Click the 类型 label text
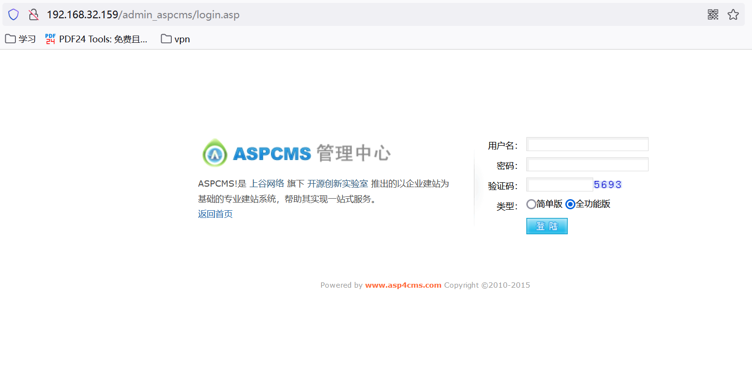This screenshot has height=381, width=752. 507,206
